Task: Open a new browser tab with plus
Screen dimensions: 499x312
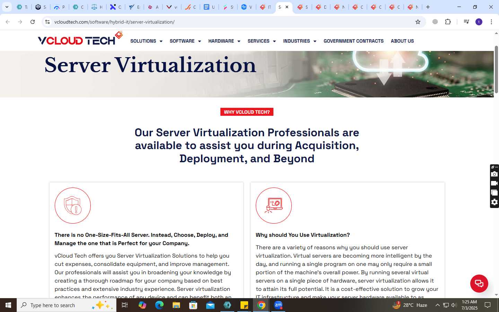Action: click(428, 7)
